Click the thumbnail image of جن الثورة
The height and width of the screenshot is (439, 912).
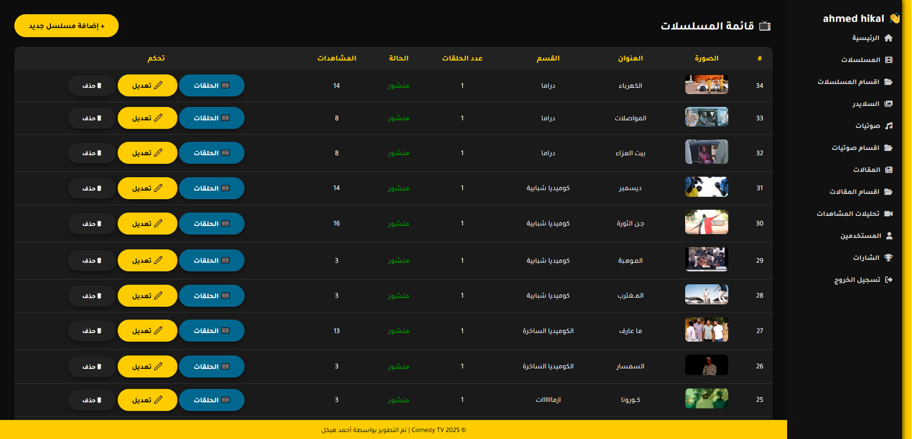[706, 222]
